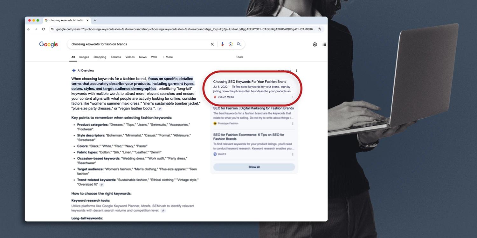Image resolution: width=477 pixels, height=238 pixels.
Task: Click the AI Overview sparkle icon
Action: pyautogui.click(x=74, y=70)
